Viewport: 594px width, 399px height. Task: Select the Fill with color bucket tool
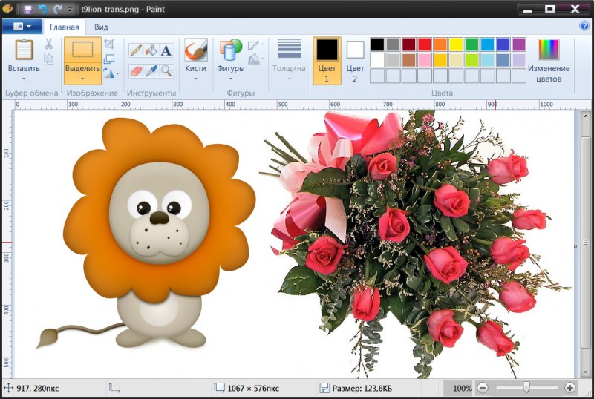151,50
